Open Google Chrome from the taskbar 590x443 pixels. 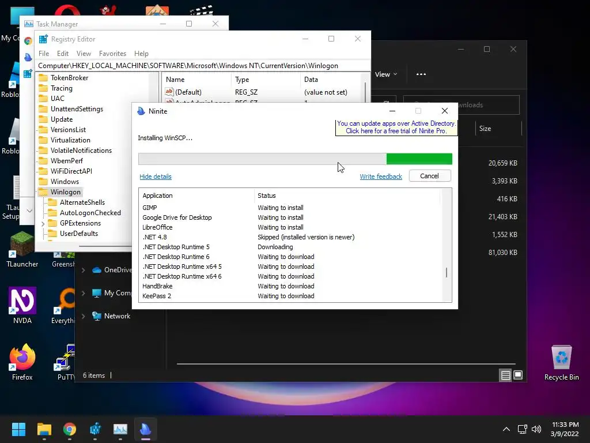click(70, 429)
